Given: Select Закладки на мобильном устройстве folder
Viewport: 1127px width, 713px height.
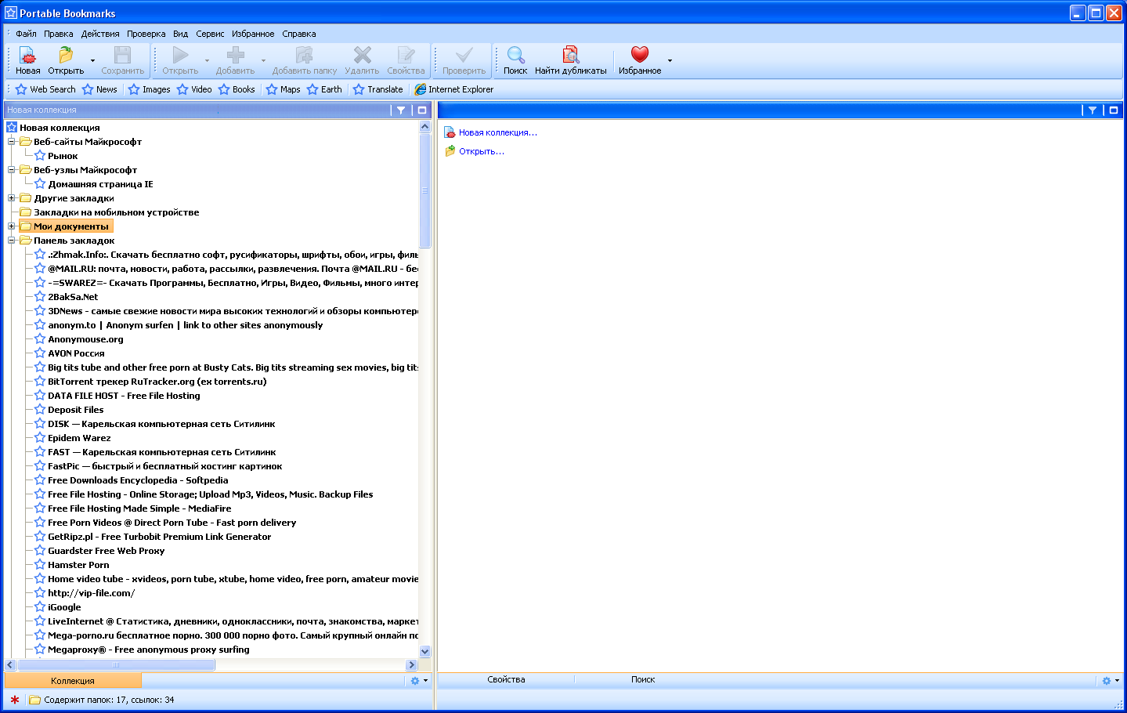Looking at the screenshot, I should 116,212.
